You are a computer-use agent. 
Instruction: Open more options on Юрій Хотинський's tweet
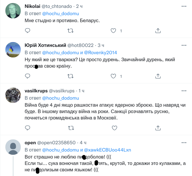point(184,45)
